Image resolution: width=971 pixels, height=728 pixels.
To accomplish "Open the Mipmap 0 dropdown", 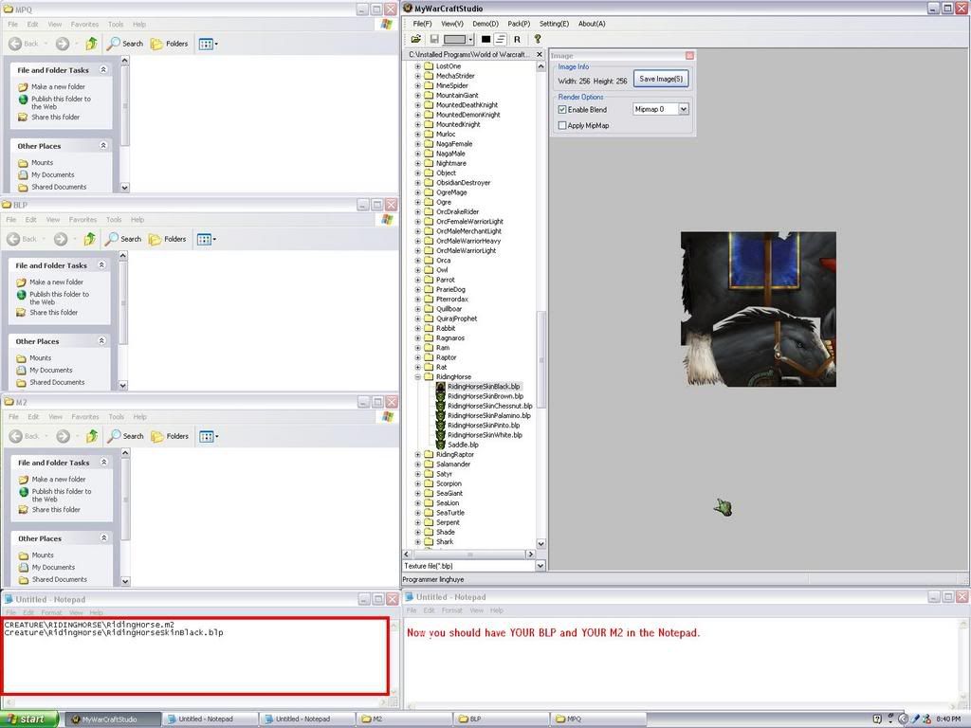I will point(683,110).
